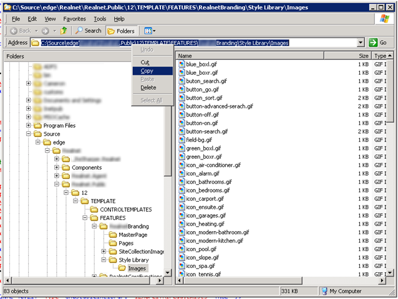This screenshot has width=398, height=299.
Task: Select the icon_spa.gif file name
Action: click(x=200, y=266)
